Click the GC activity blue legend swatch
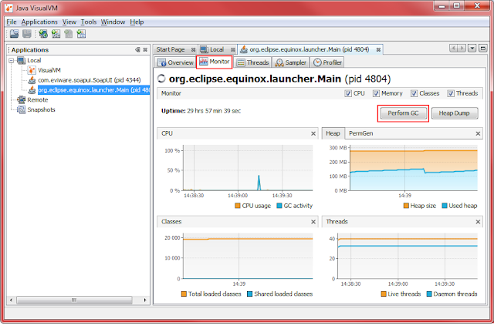494x329 pixels. (279, 206)
